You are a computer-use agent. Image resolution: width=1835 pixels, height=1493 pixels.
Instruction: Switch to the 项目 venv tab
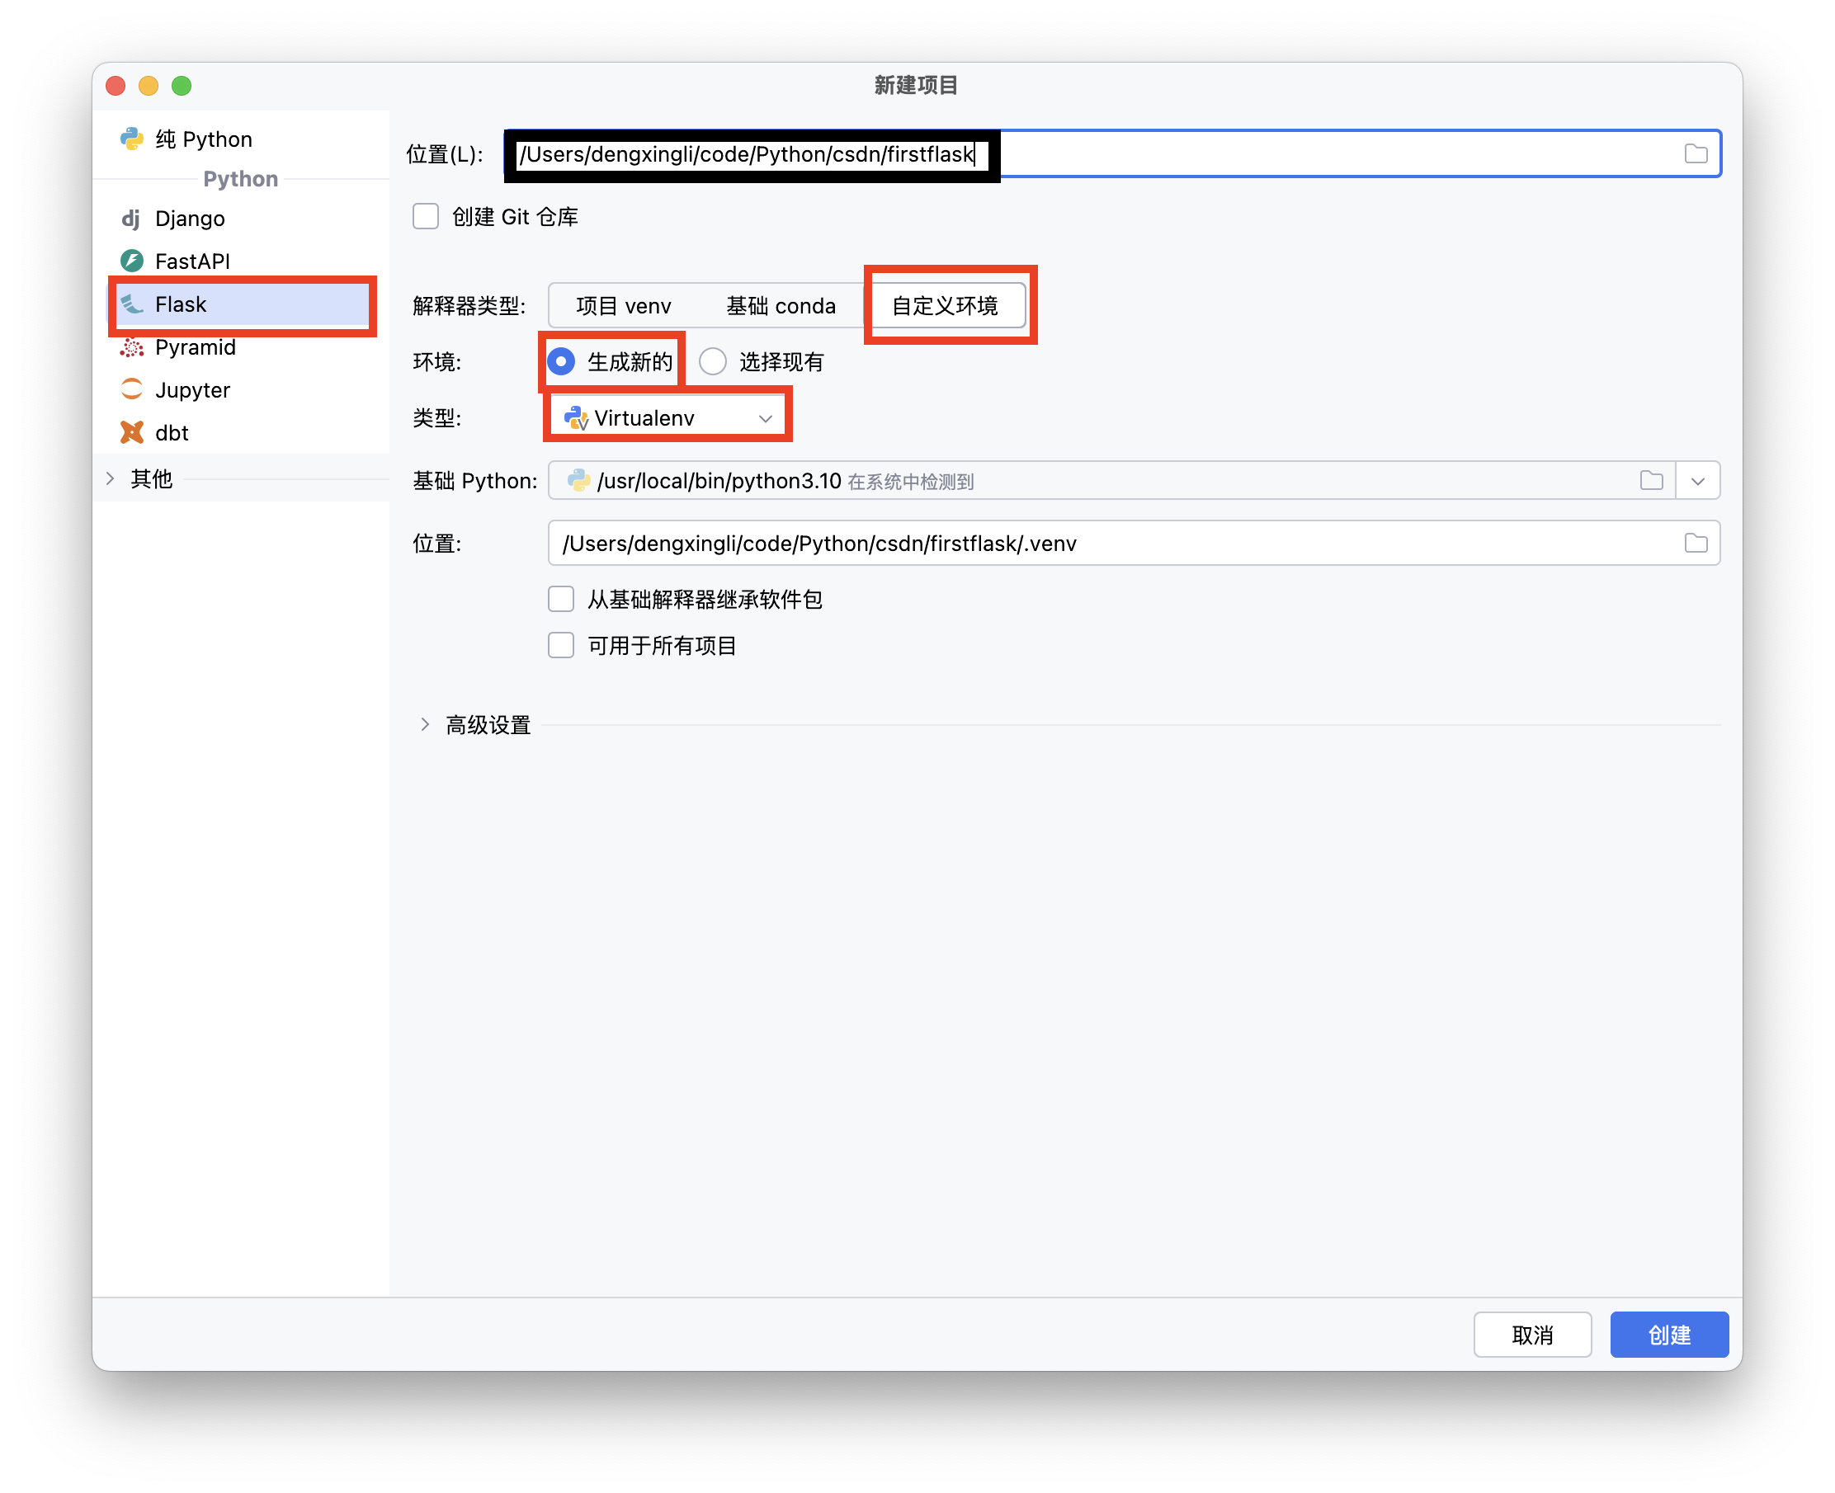pos(623,306)
